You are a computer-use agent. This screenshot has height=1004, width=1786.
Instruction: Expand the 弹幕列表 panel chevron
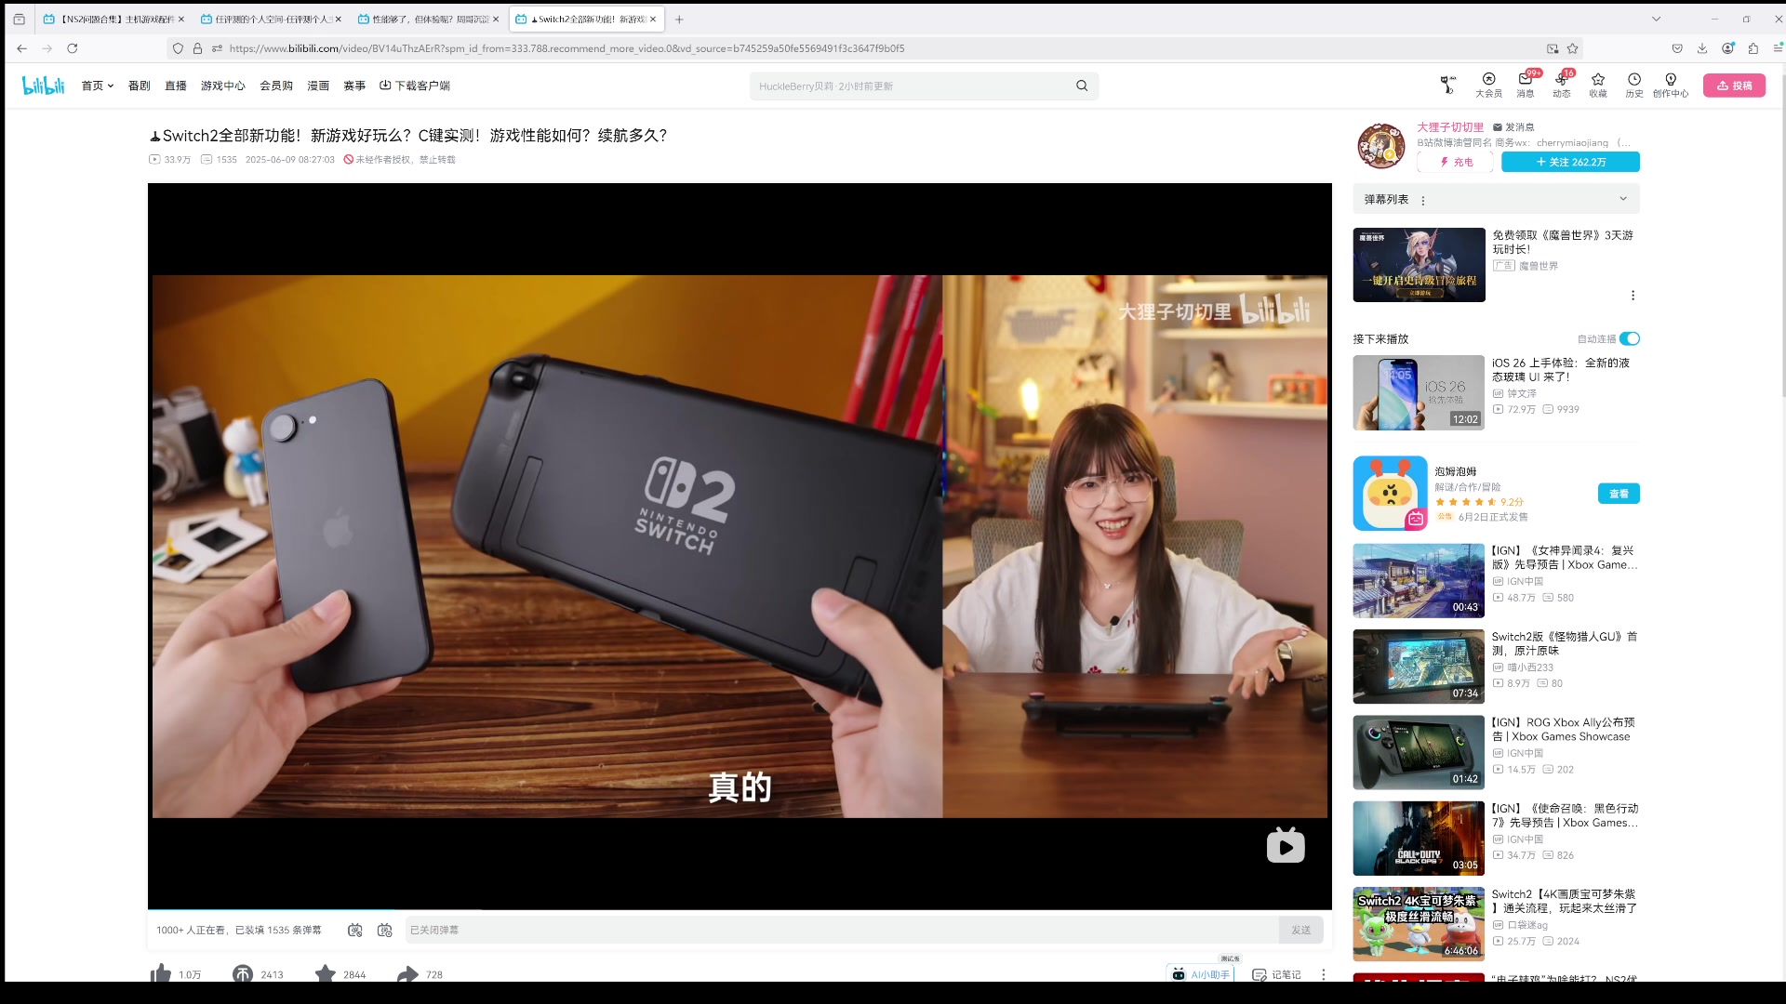coord(1623,199)
